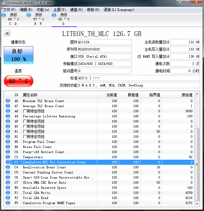The height and width of the screenshot is (211, 204).
Task: Click status orb of Ultra DMA CRC Error Rate row
Action: click(x=8, y=182)
